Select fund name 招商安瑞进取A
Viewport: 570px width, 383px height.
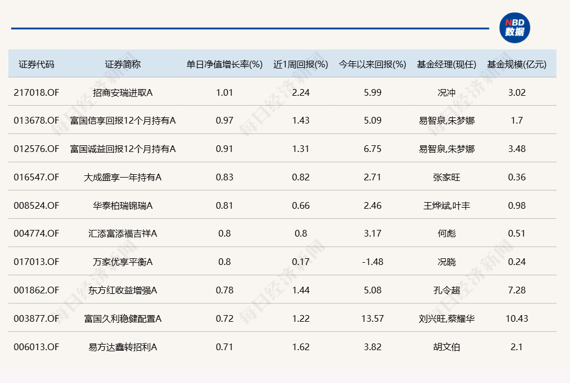coord(123,92)
